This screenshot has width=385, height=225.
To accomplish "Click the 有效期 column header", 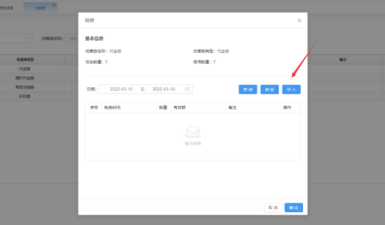I will 198,108.
